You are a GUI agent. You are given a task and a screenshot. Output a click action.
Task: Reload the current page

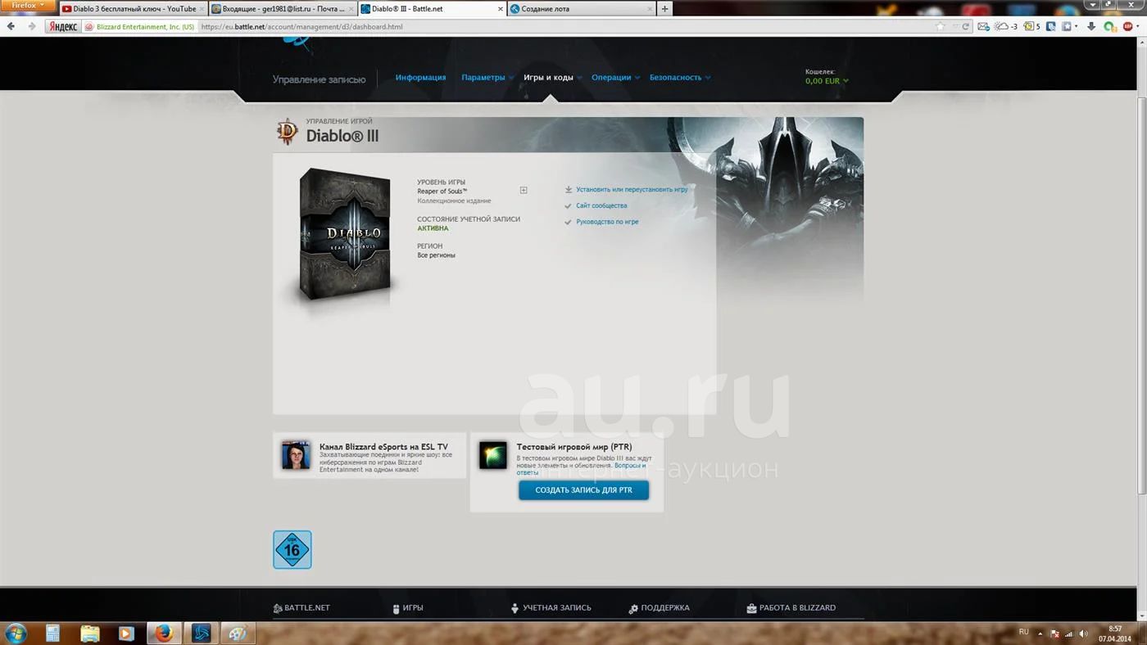(x=966, y=27)
